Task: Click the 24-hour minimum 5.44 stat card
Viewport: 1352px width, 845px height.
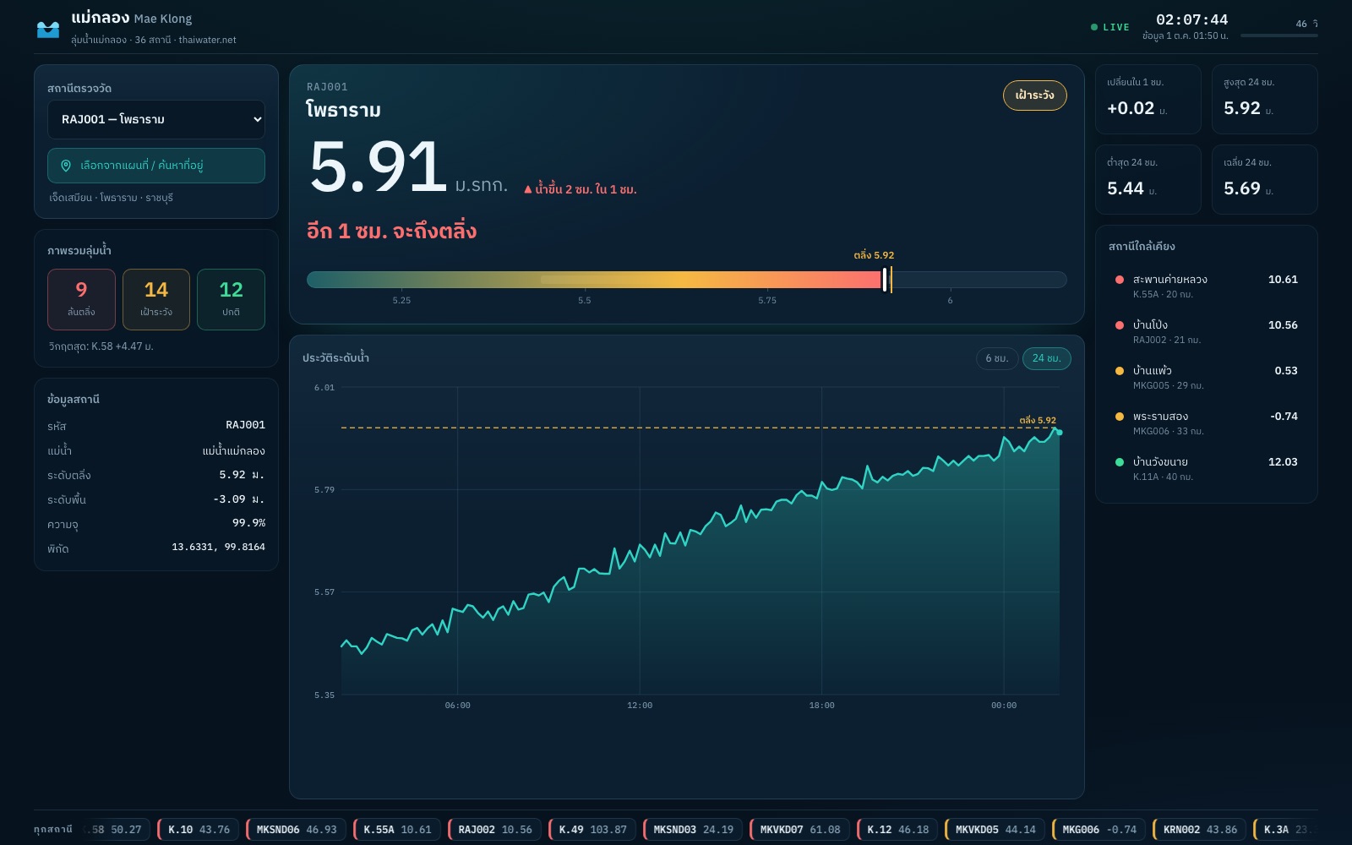Action: 1148,179
